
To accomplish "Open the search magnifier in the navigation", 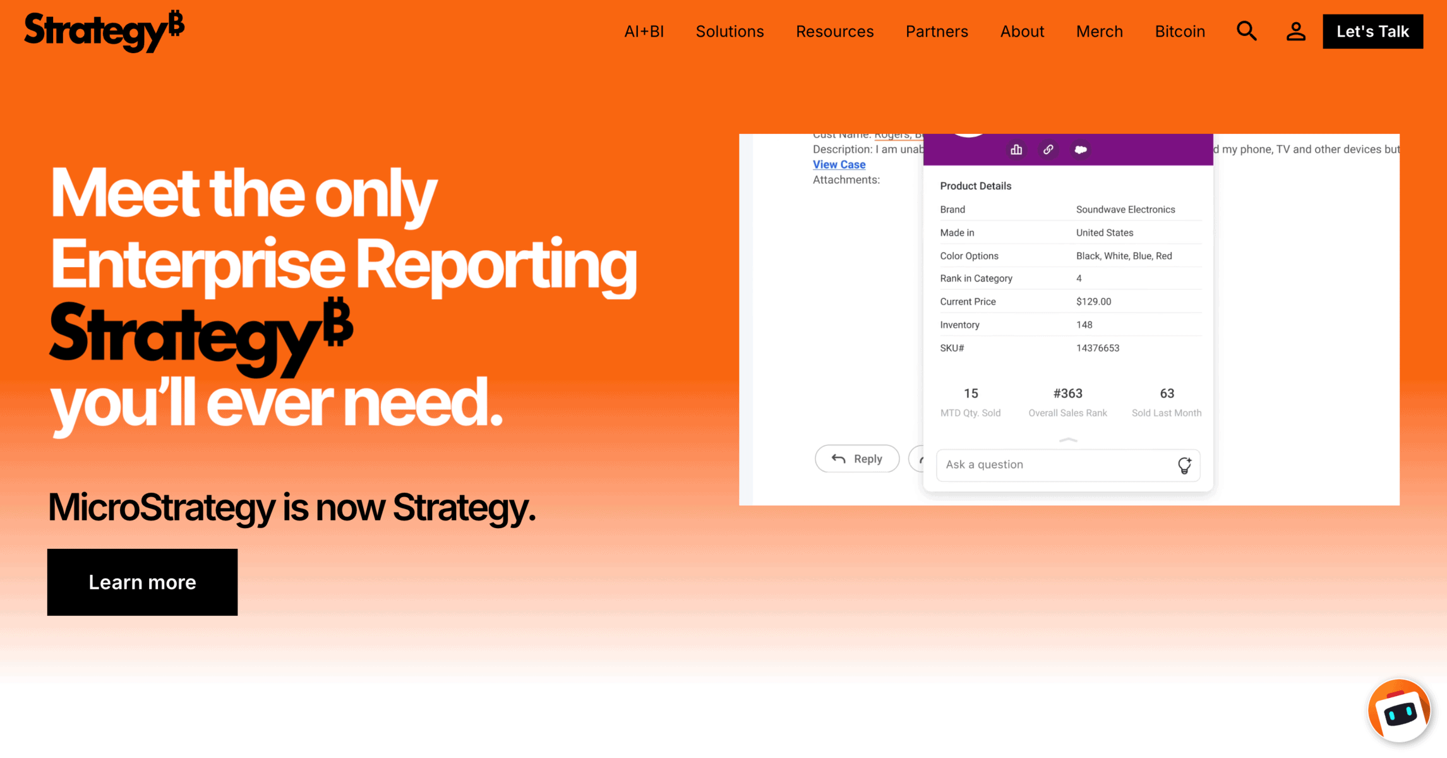I will 1246,31.
